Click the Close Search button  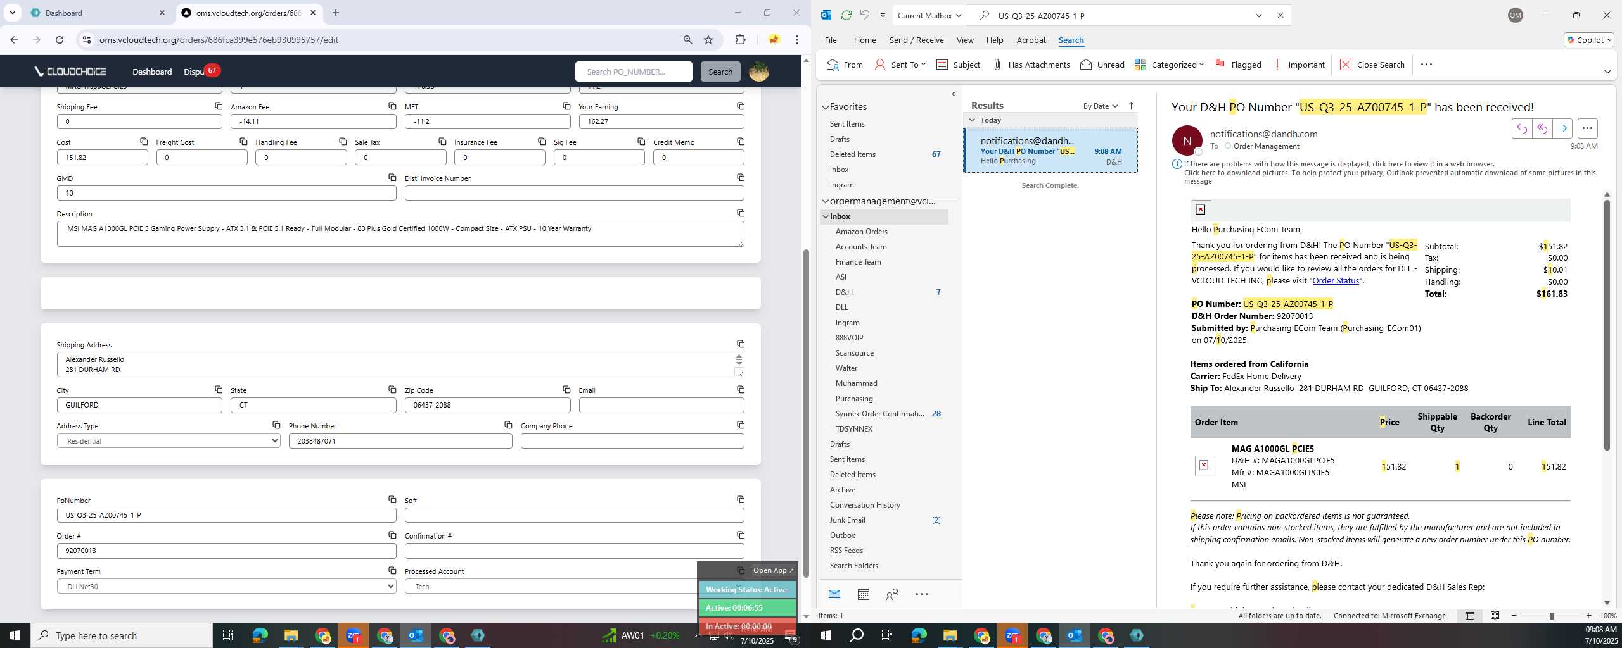[x=1372, y=65]
